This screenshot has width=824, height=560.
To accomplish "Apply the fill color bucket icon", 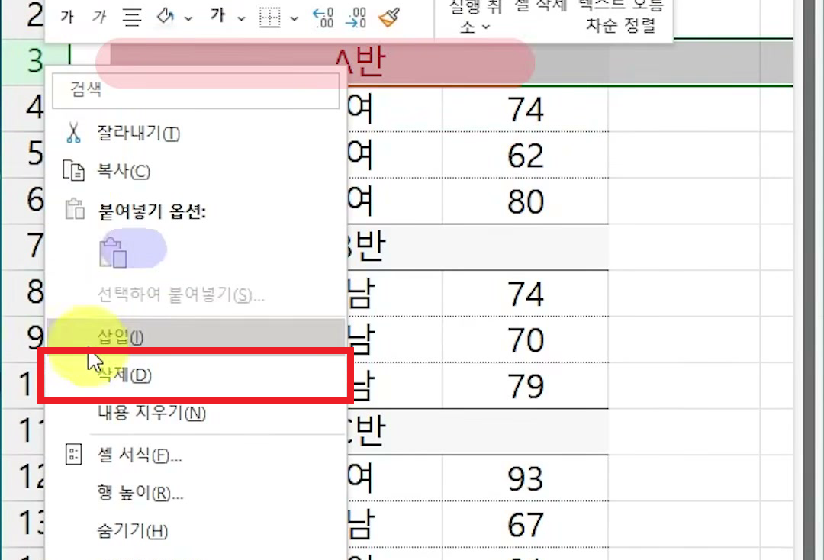I will [166, 17].
